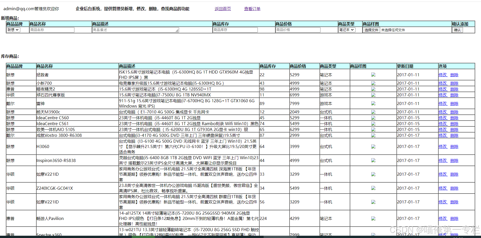The width and height of the screenshot is (481, 238).
Task: Click the sample image icon for H3060
Action: (x=373, y=146)
